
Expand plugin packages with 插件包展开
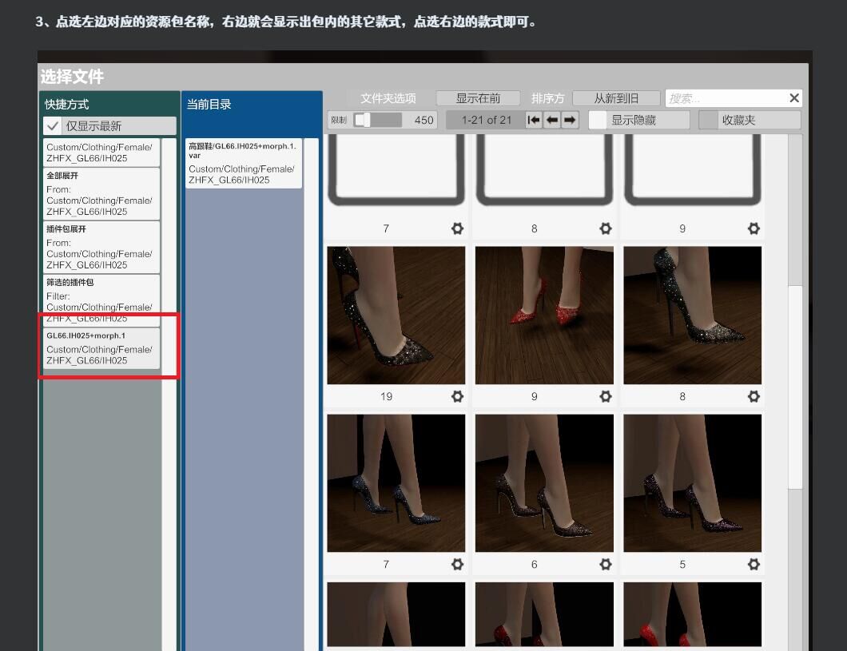[x=101, y=247]
